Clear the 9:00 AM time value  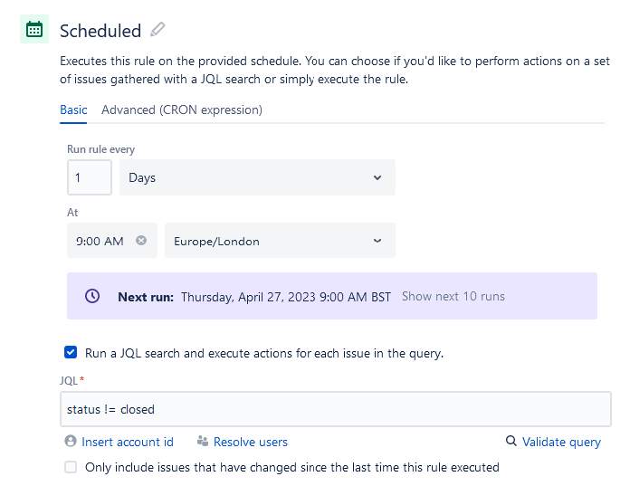pos(141,241)
